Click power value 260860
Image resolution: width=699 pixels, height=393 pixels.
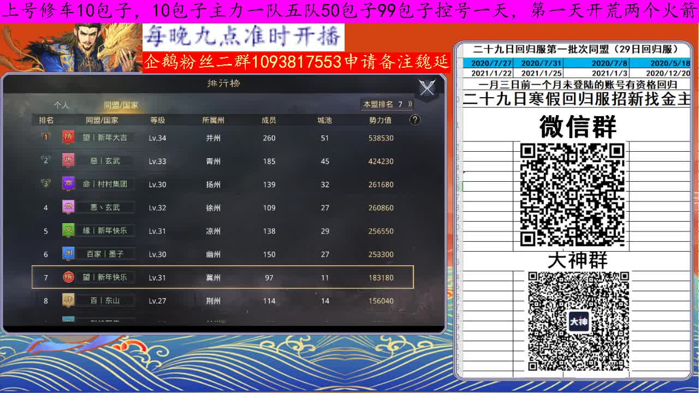(x=381, y=207)
